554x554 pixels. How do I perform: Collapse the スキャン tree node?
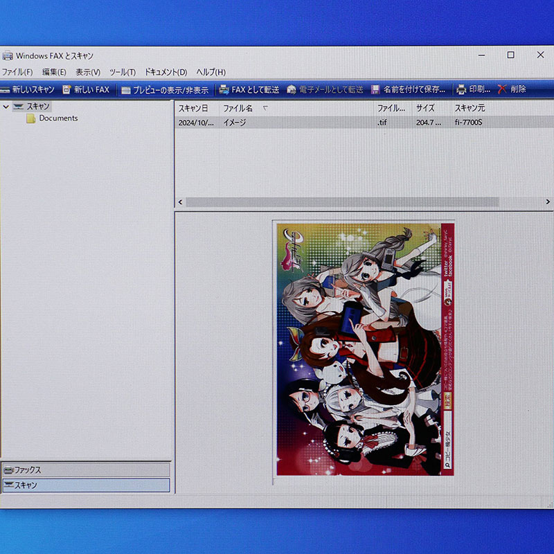pos(6,107)
